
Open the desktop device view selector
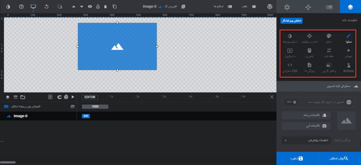tap(33, 7)
